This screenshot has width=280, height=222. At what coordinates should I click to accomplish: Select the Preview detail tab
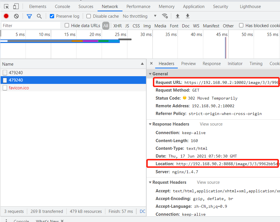[x=188, y=64]
